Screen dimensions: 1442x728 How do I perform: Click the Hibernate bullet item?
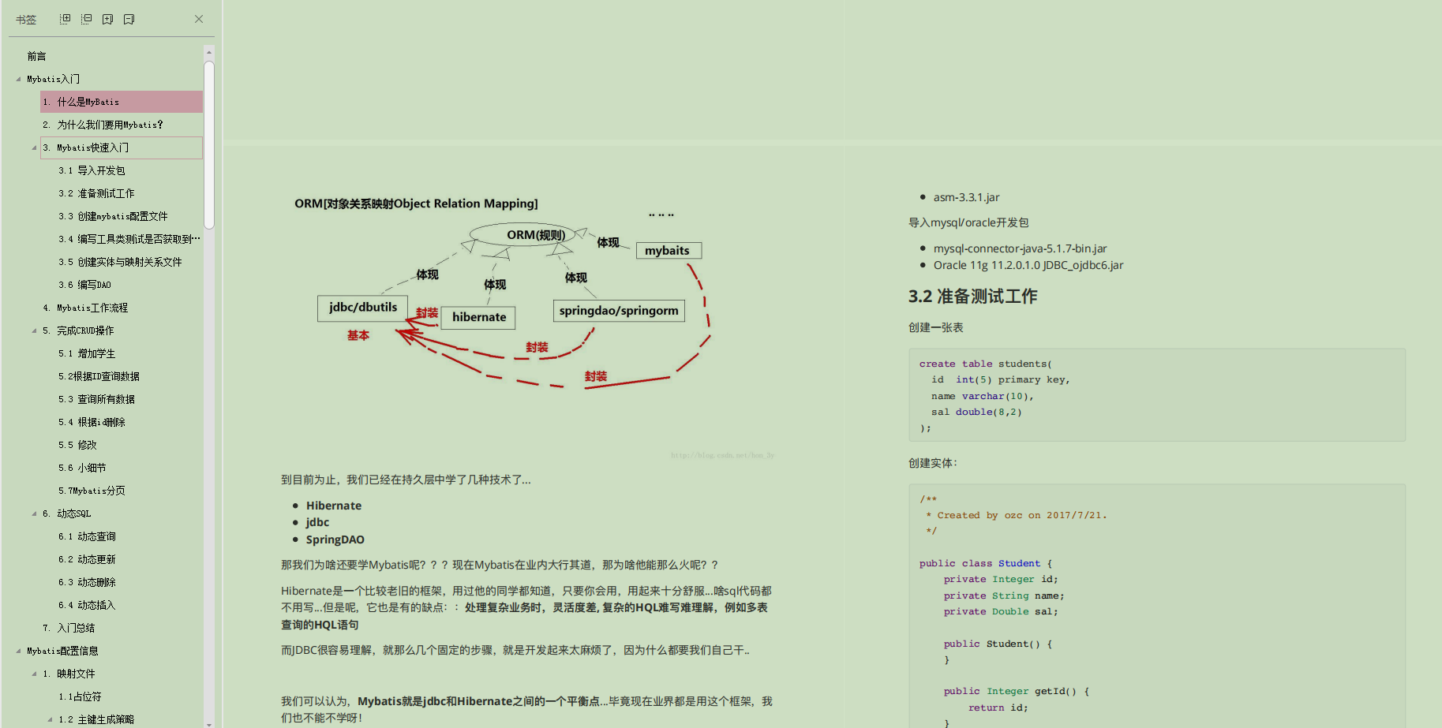pyautogui.click(x=334, y=506)
